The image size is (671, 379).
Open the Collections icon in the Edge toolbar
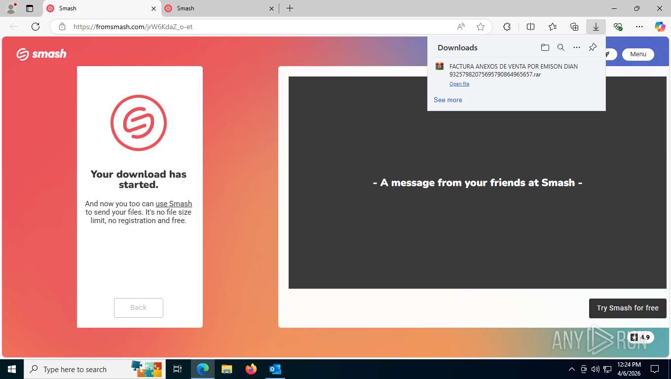coord(574,27)
